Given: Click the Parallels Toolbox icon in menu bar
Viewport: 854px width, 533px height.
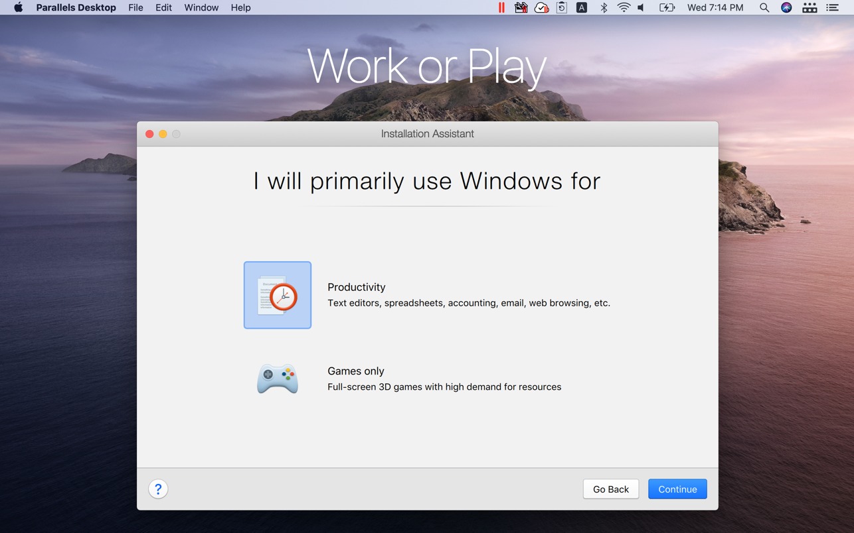Looking at the screenshot, I should [521, 8].
